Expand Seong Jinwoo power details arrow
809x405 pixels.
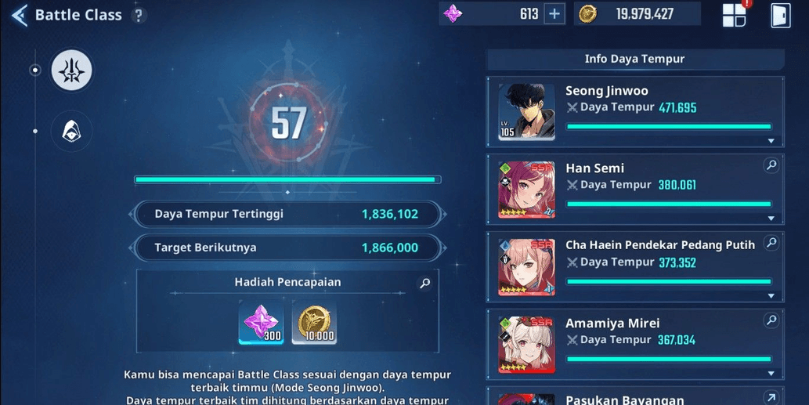point(771,141)
